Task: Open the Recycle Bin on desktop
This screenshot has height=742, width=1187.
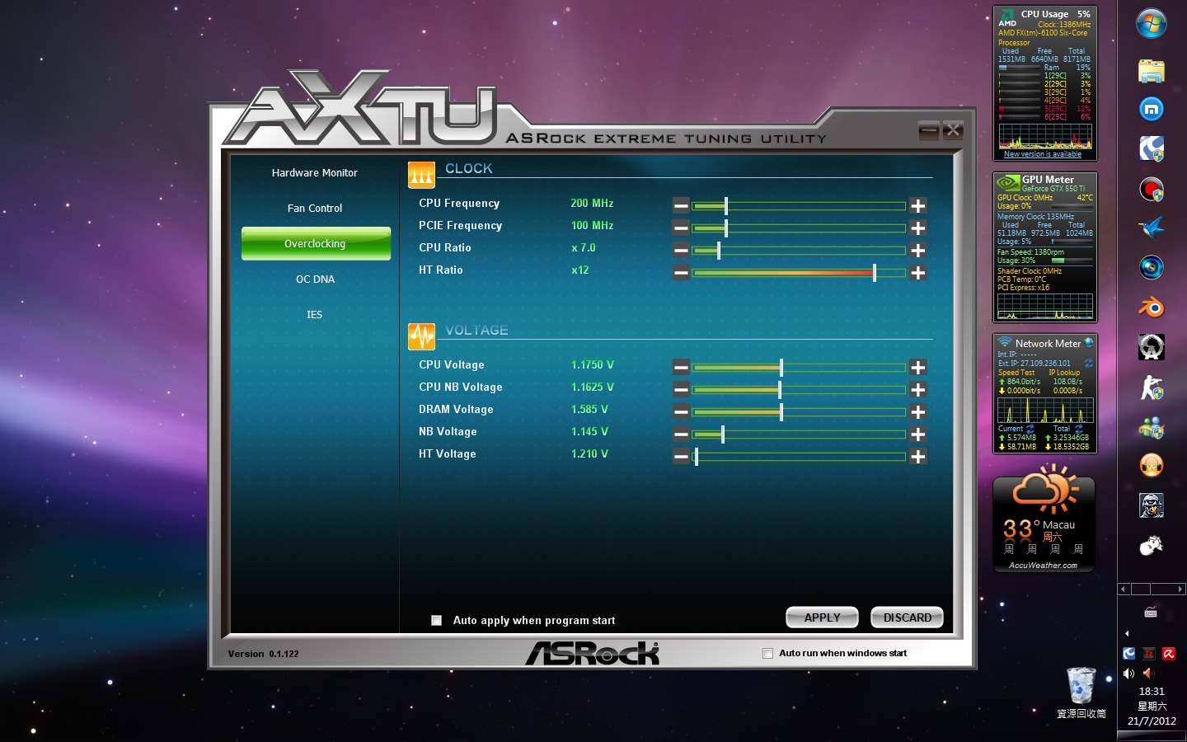Action: (1081, 693)
